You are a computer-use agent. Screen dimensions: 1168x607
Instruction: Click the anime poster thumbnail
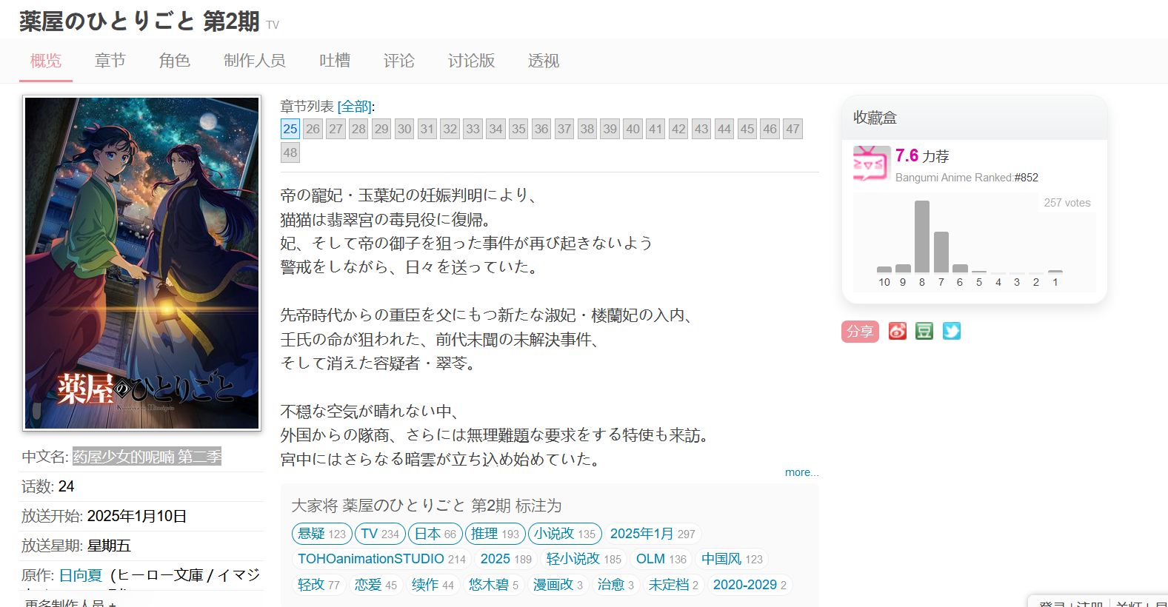tap(141, 263)
